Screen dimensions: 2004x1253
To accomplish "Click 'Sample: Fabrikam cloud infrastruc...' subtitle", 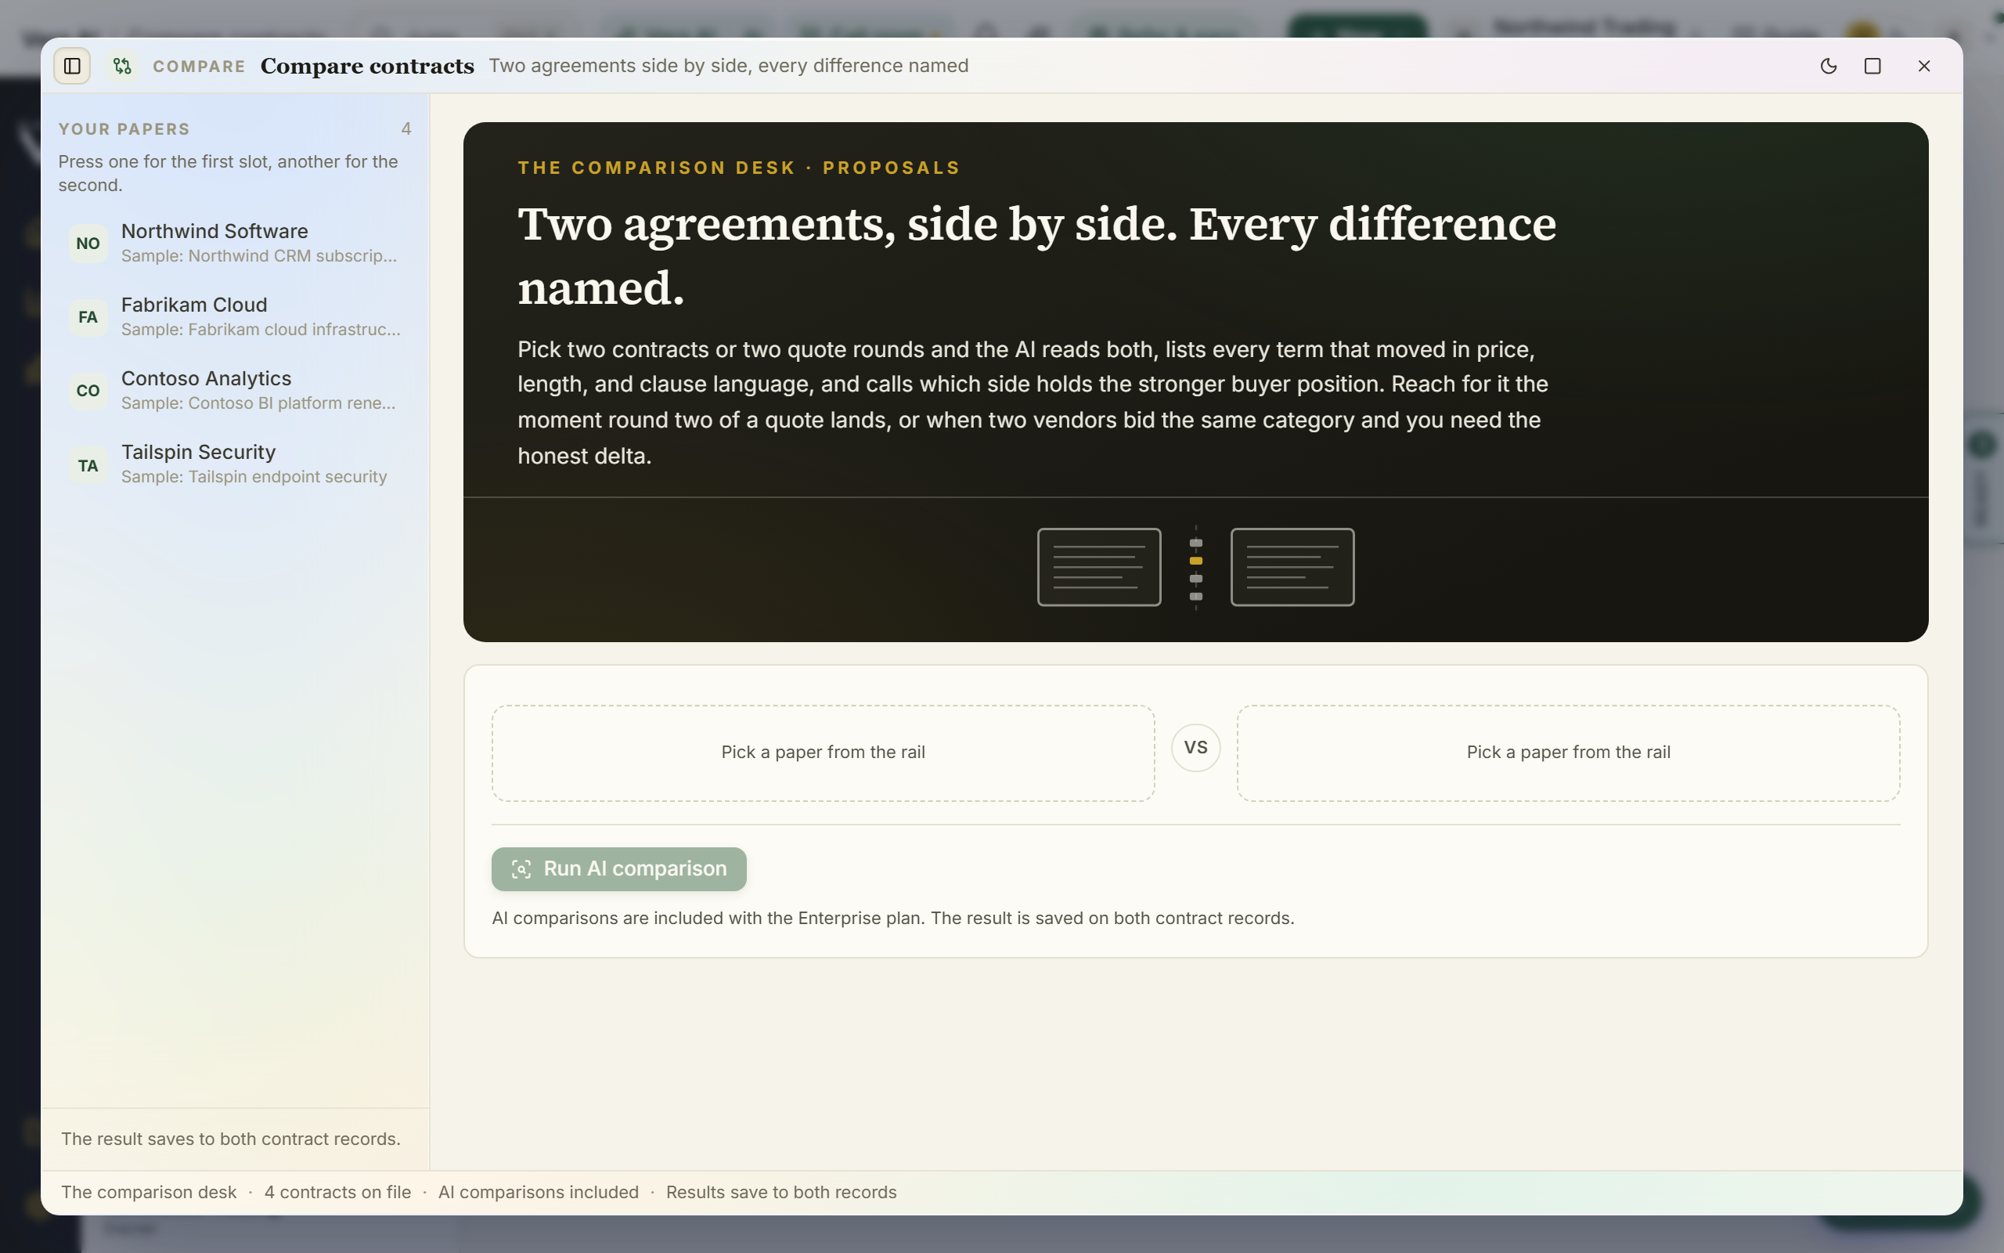I will click(261, 330).
